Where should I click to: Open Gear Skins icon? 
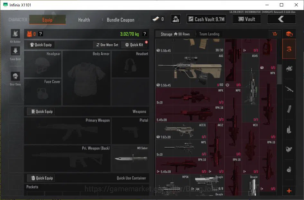pyautogui.click(x=15, y=76)
